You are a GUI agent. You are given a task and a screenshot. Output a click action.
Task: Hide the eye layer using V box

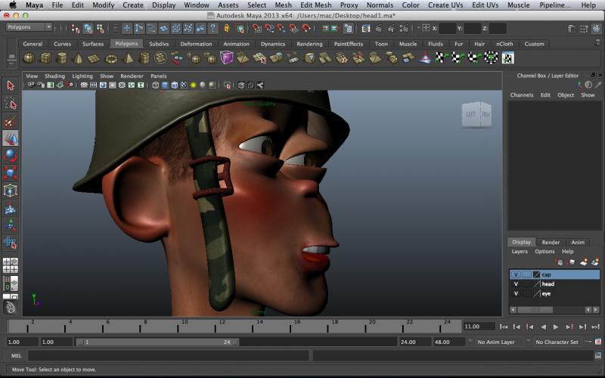pyautogui.click(x=516, y=293)
